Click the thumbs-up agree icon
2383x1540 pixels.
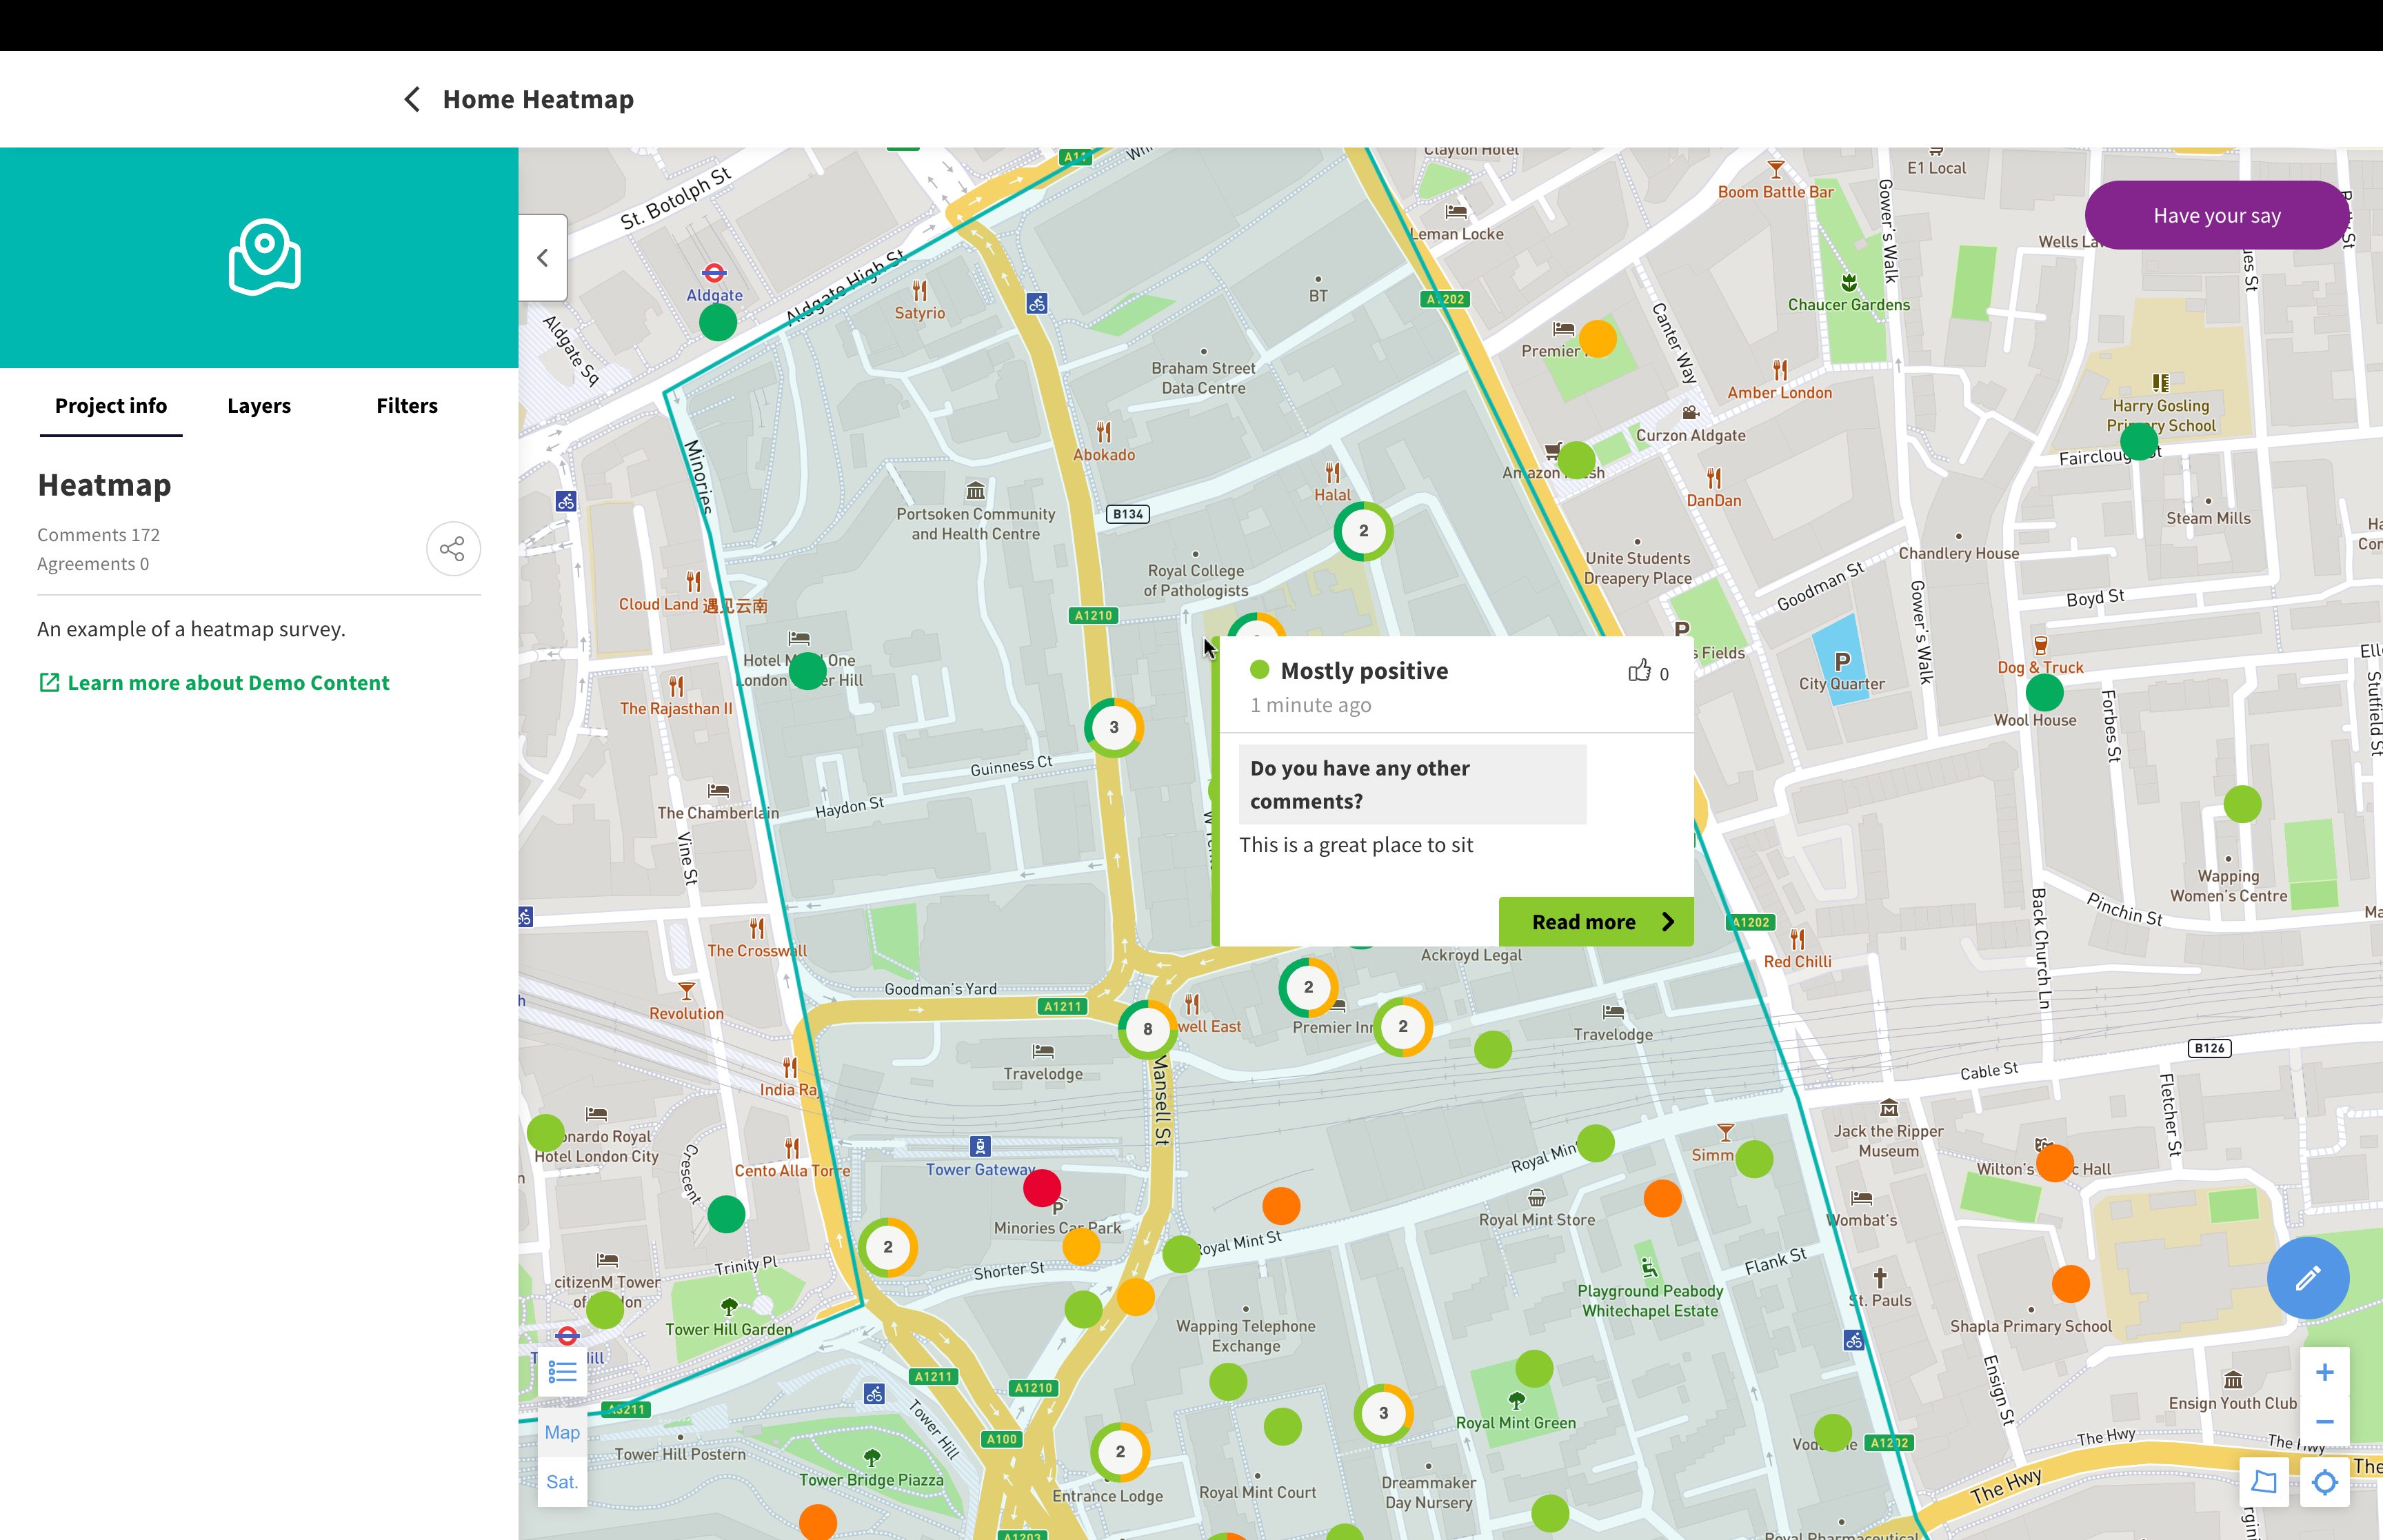coord(1639,671)
